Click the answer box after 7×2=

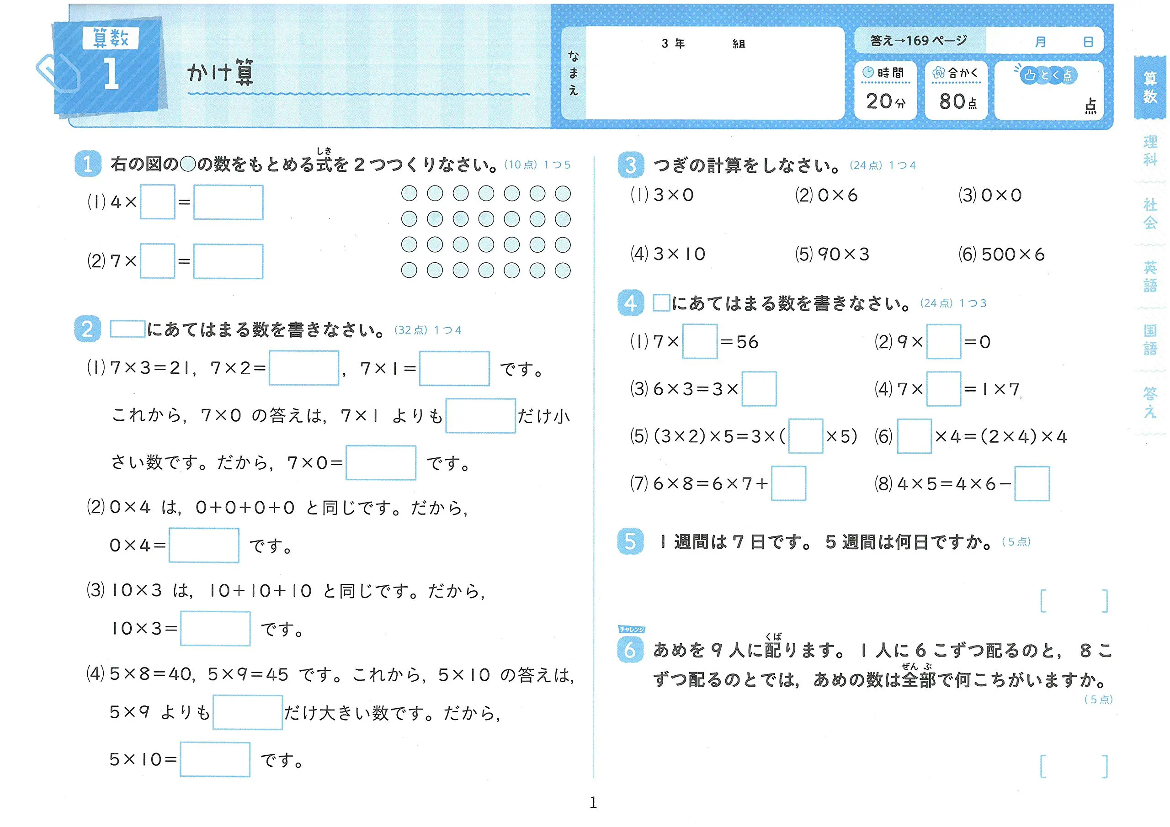305,369
